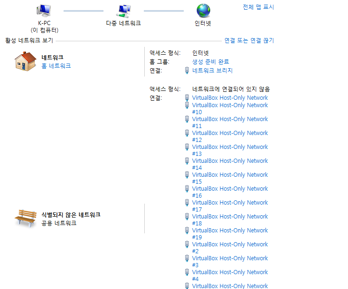
Task: Click 연결 또는 연결 끊기 link
Action: (249, 41)
